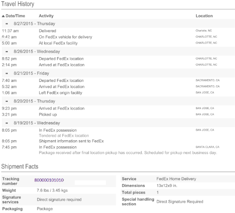Open tracking number 800000101010 link

49,180
